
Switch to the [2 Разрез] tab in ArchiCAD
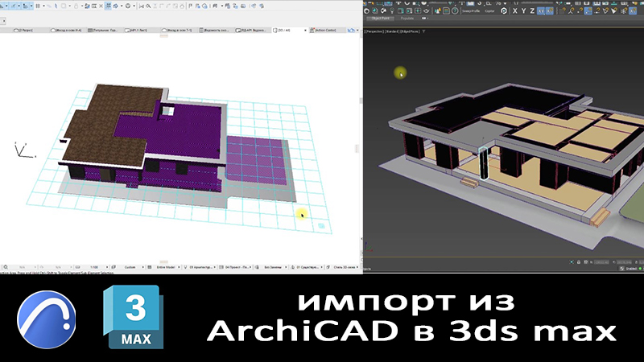tap(23, 30)
